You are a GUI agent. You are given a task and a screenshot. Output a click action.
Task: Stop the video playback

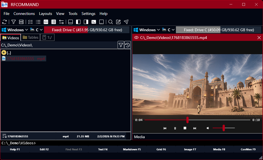(x=185, y=128)
